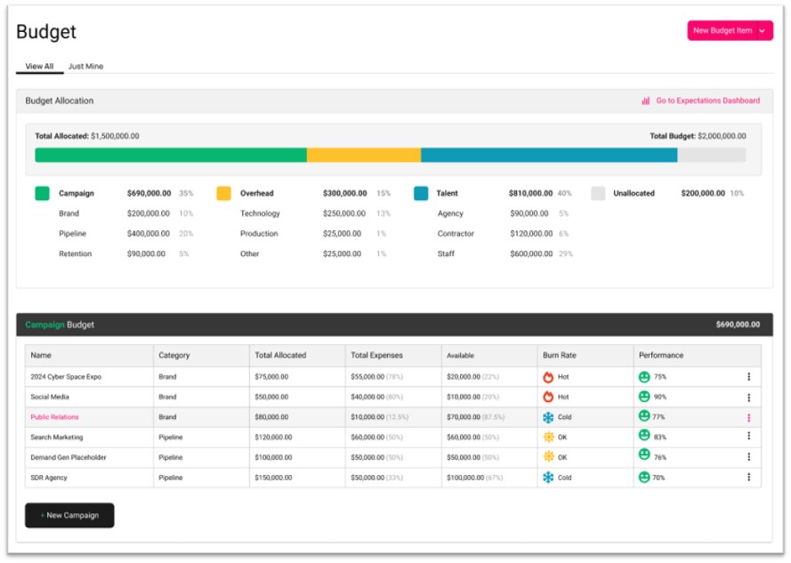
Task: Switch to the Just Mine tab
Action: pyautogui.click(x=85, y=67)
